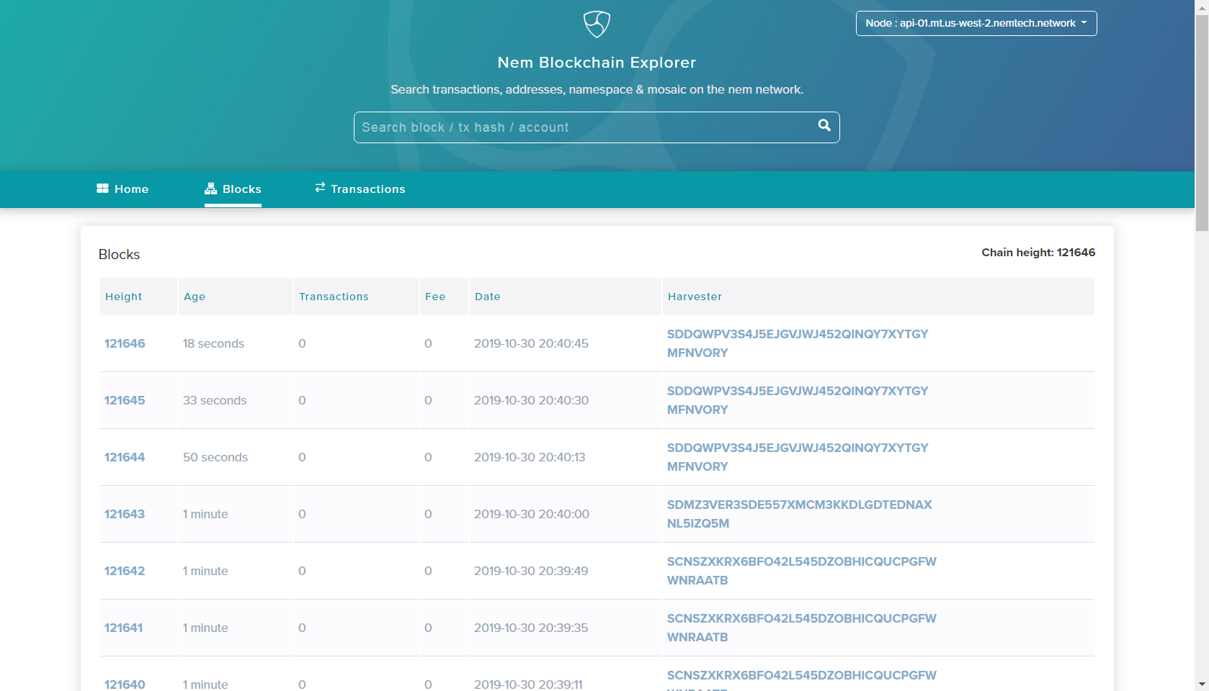Screen dimensions: 1209x691
Task: Click the Nem Blockchain Explorer title
Action: 597,63
